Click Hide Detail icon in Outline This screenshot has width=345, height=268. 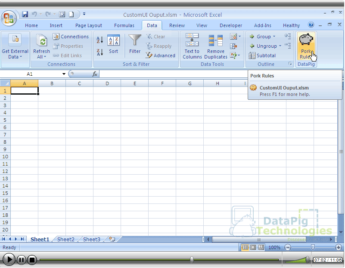(x=288, y=46)
